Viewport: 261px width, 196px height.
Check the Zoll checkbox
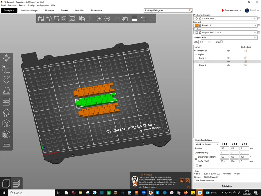pyautogui.click(x=197, y=166)
